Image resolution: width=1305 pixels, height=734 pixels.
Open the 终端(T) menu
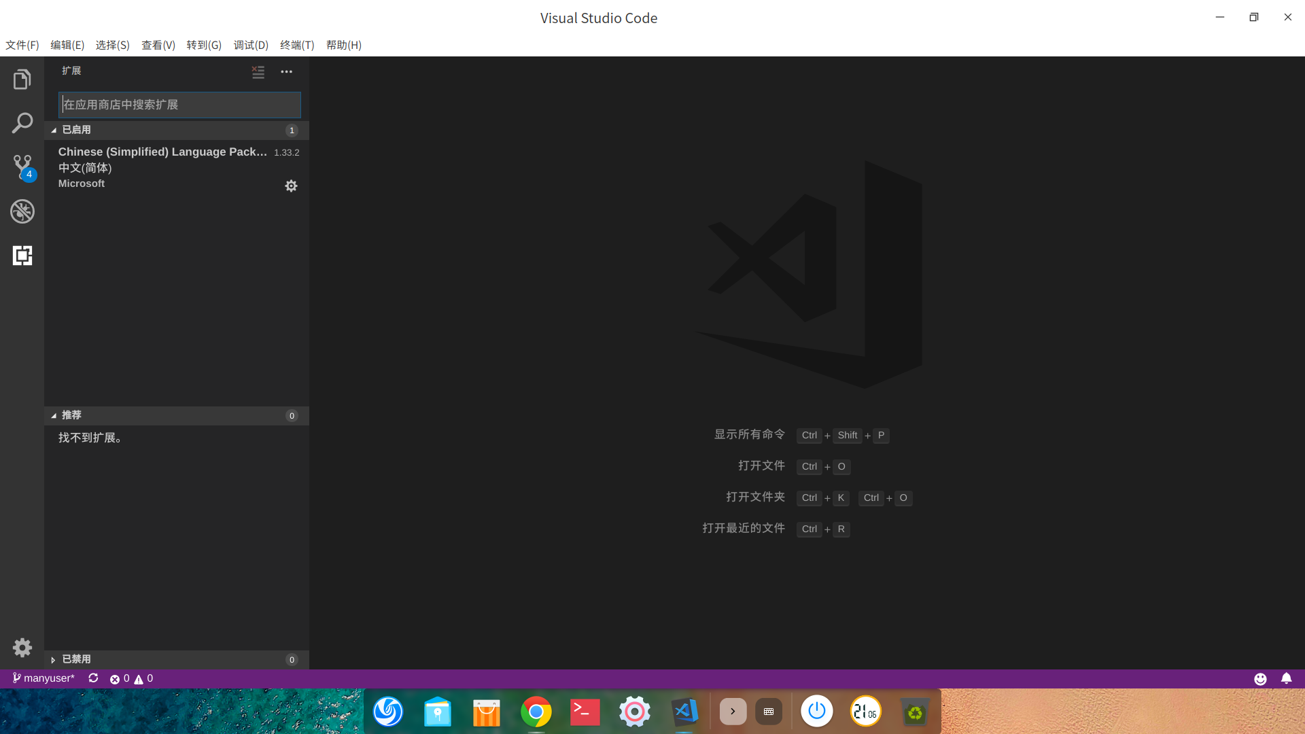coord(297,45)
